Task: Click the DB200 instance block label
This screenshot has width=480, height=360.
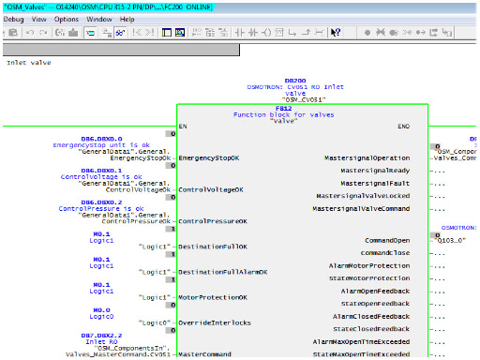Action: pyautogui.click(x=295, y=81)
